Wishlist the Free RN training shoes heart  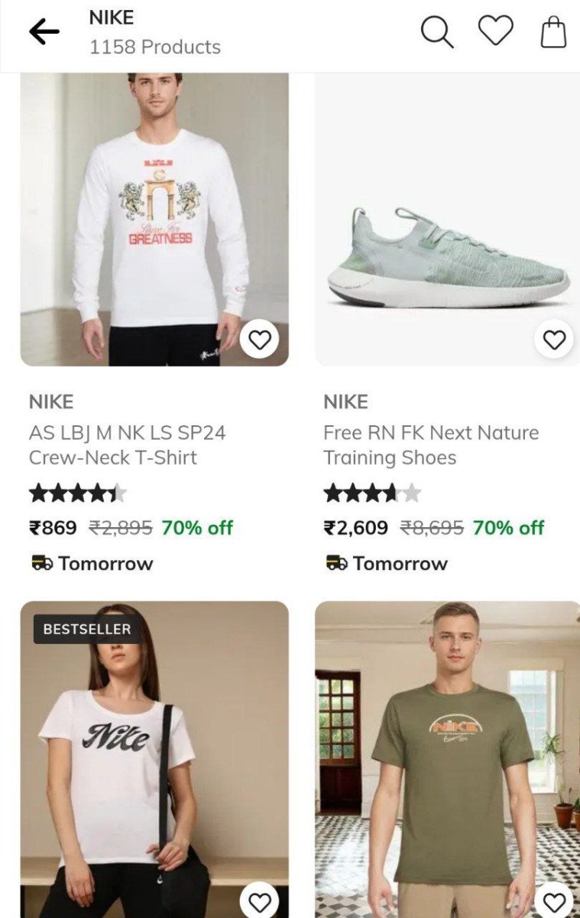pyautogui.click(x=554, y=339)
